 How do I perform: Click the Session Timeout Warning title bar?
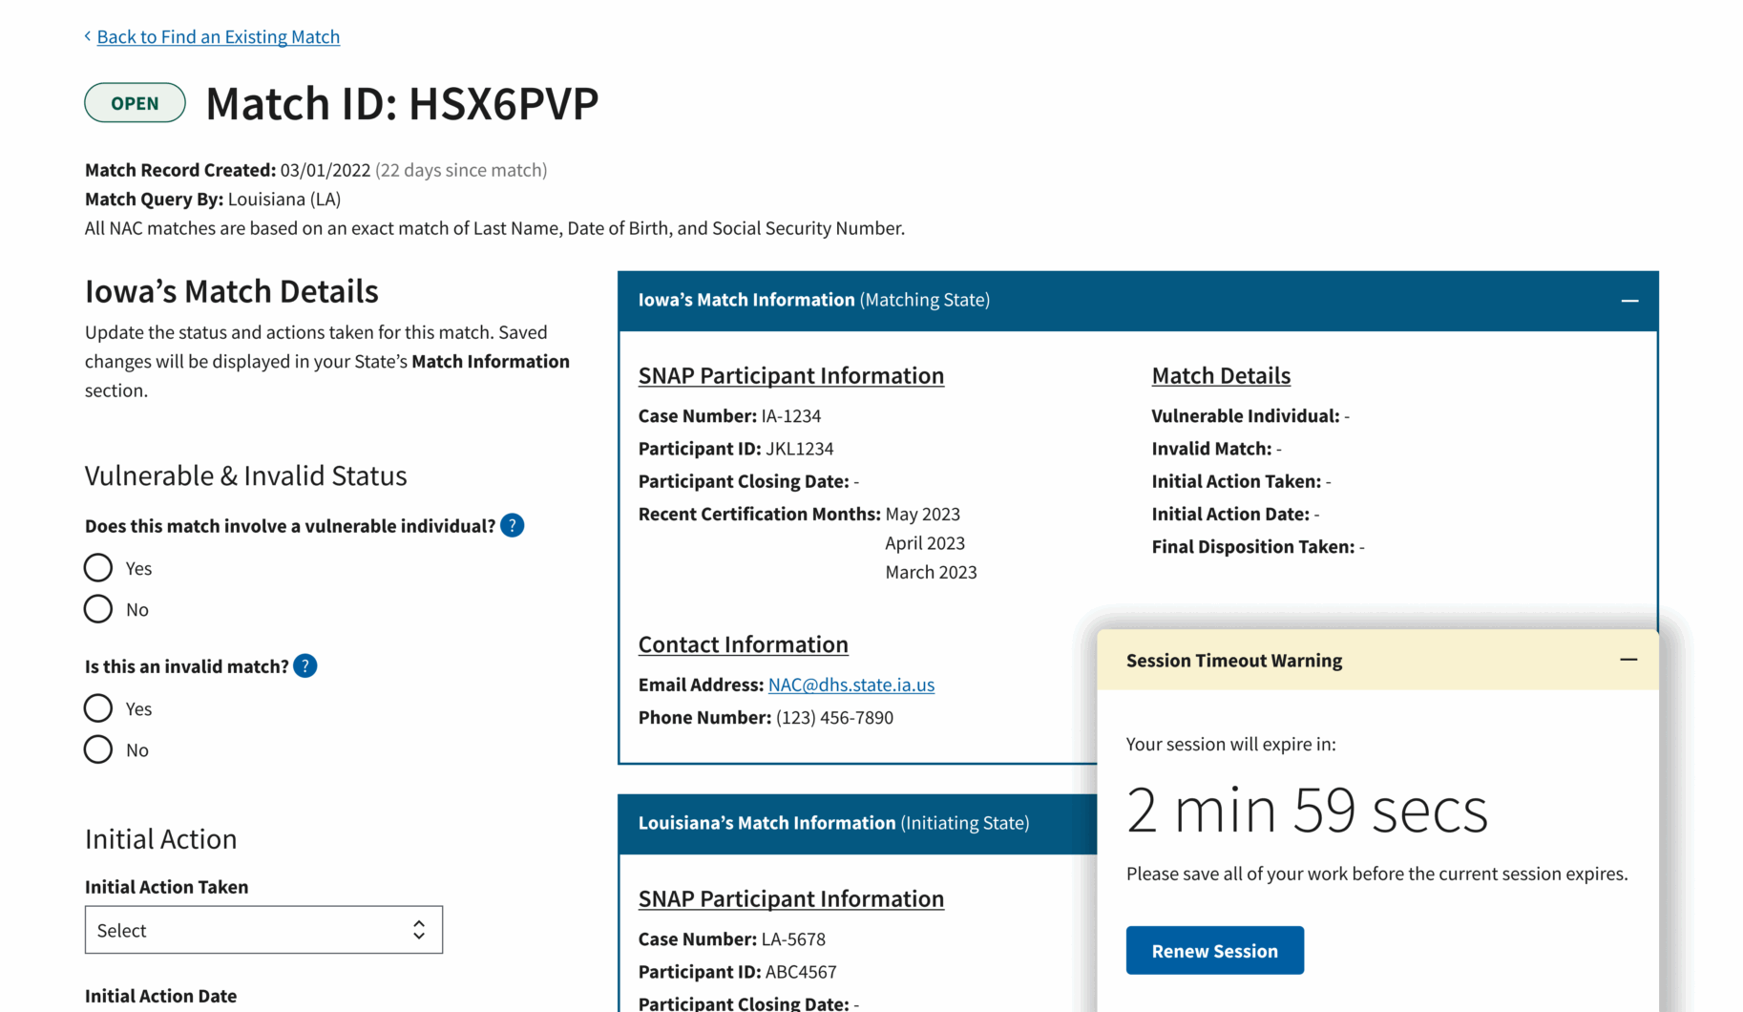point(1233,661)
